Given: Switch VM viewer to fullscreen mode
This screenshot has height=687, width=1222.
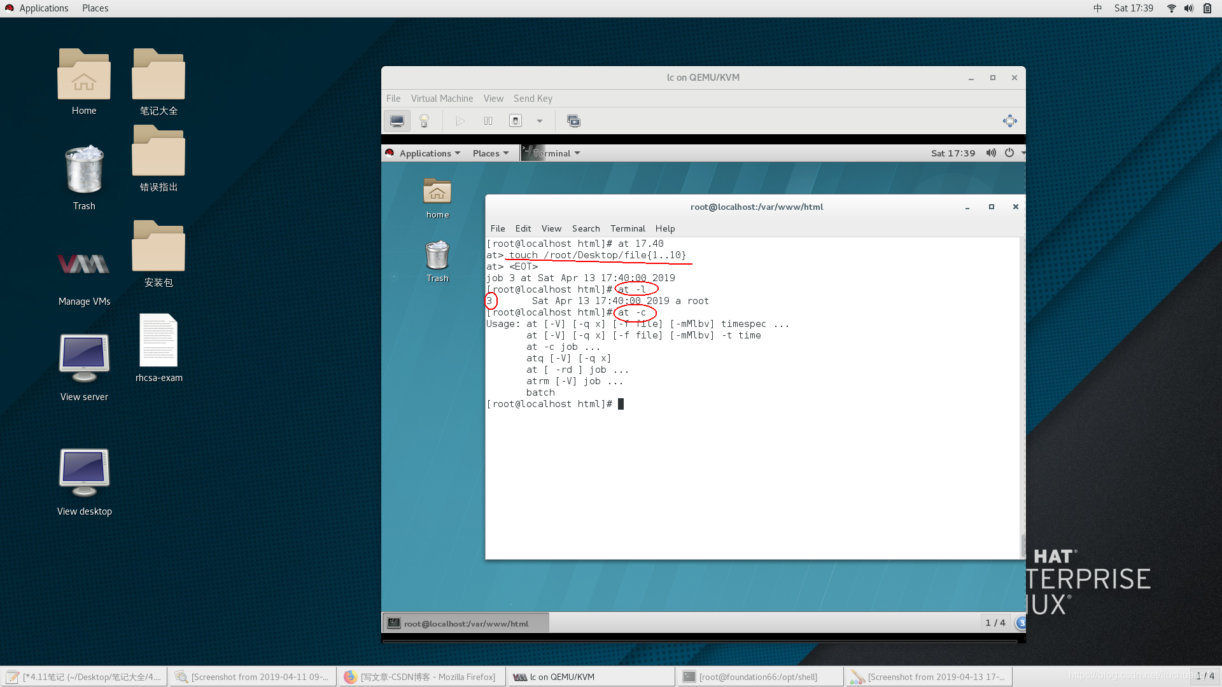Looking at the screenshot, I should point(1009,121).
